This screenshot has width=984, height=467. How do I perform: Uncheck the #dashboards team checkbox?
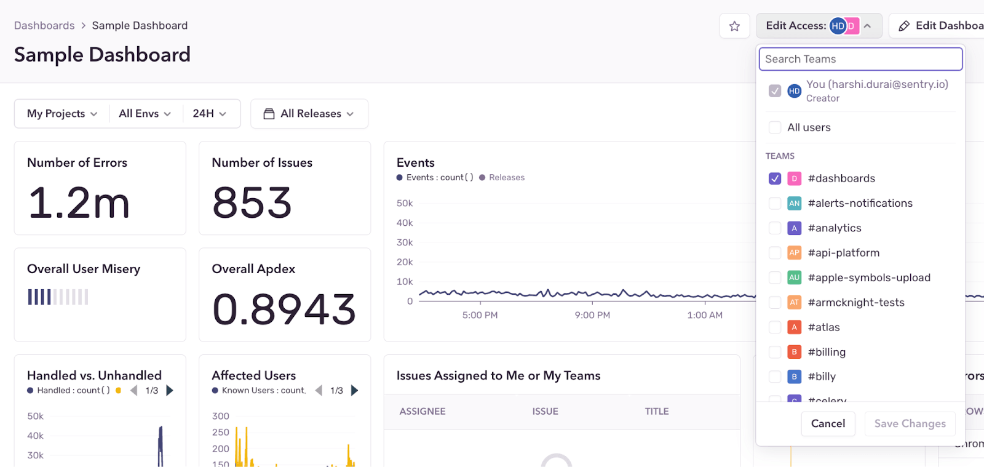(x=775, y=178)
